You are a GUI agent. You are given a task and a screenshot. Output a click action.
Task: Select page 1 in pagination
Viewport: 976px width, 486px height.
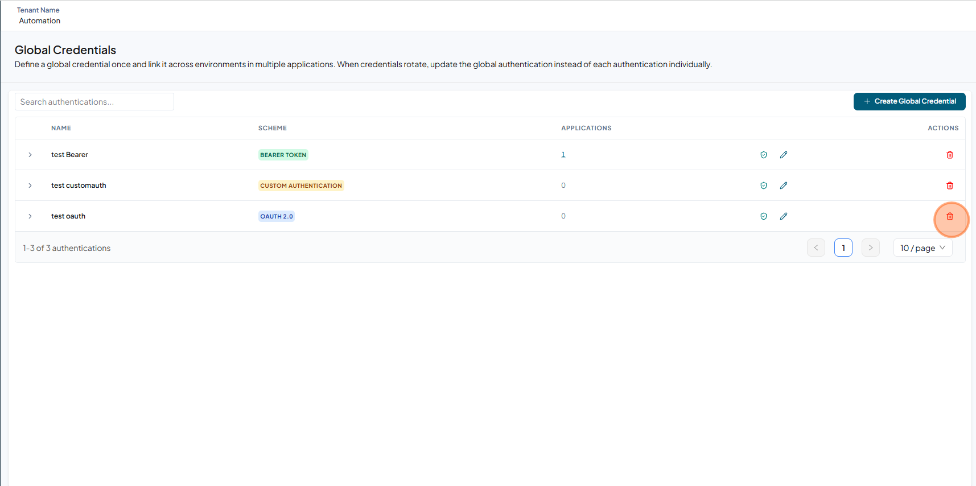pyautogui.click(x=843, y=248)
